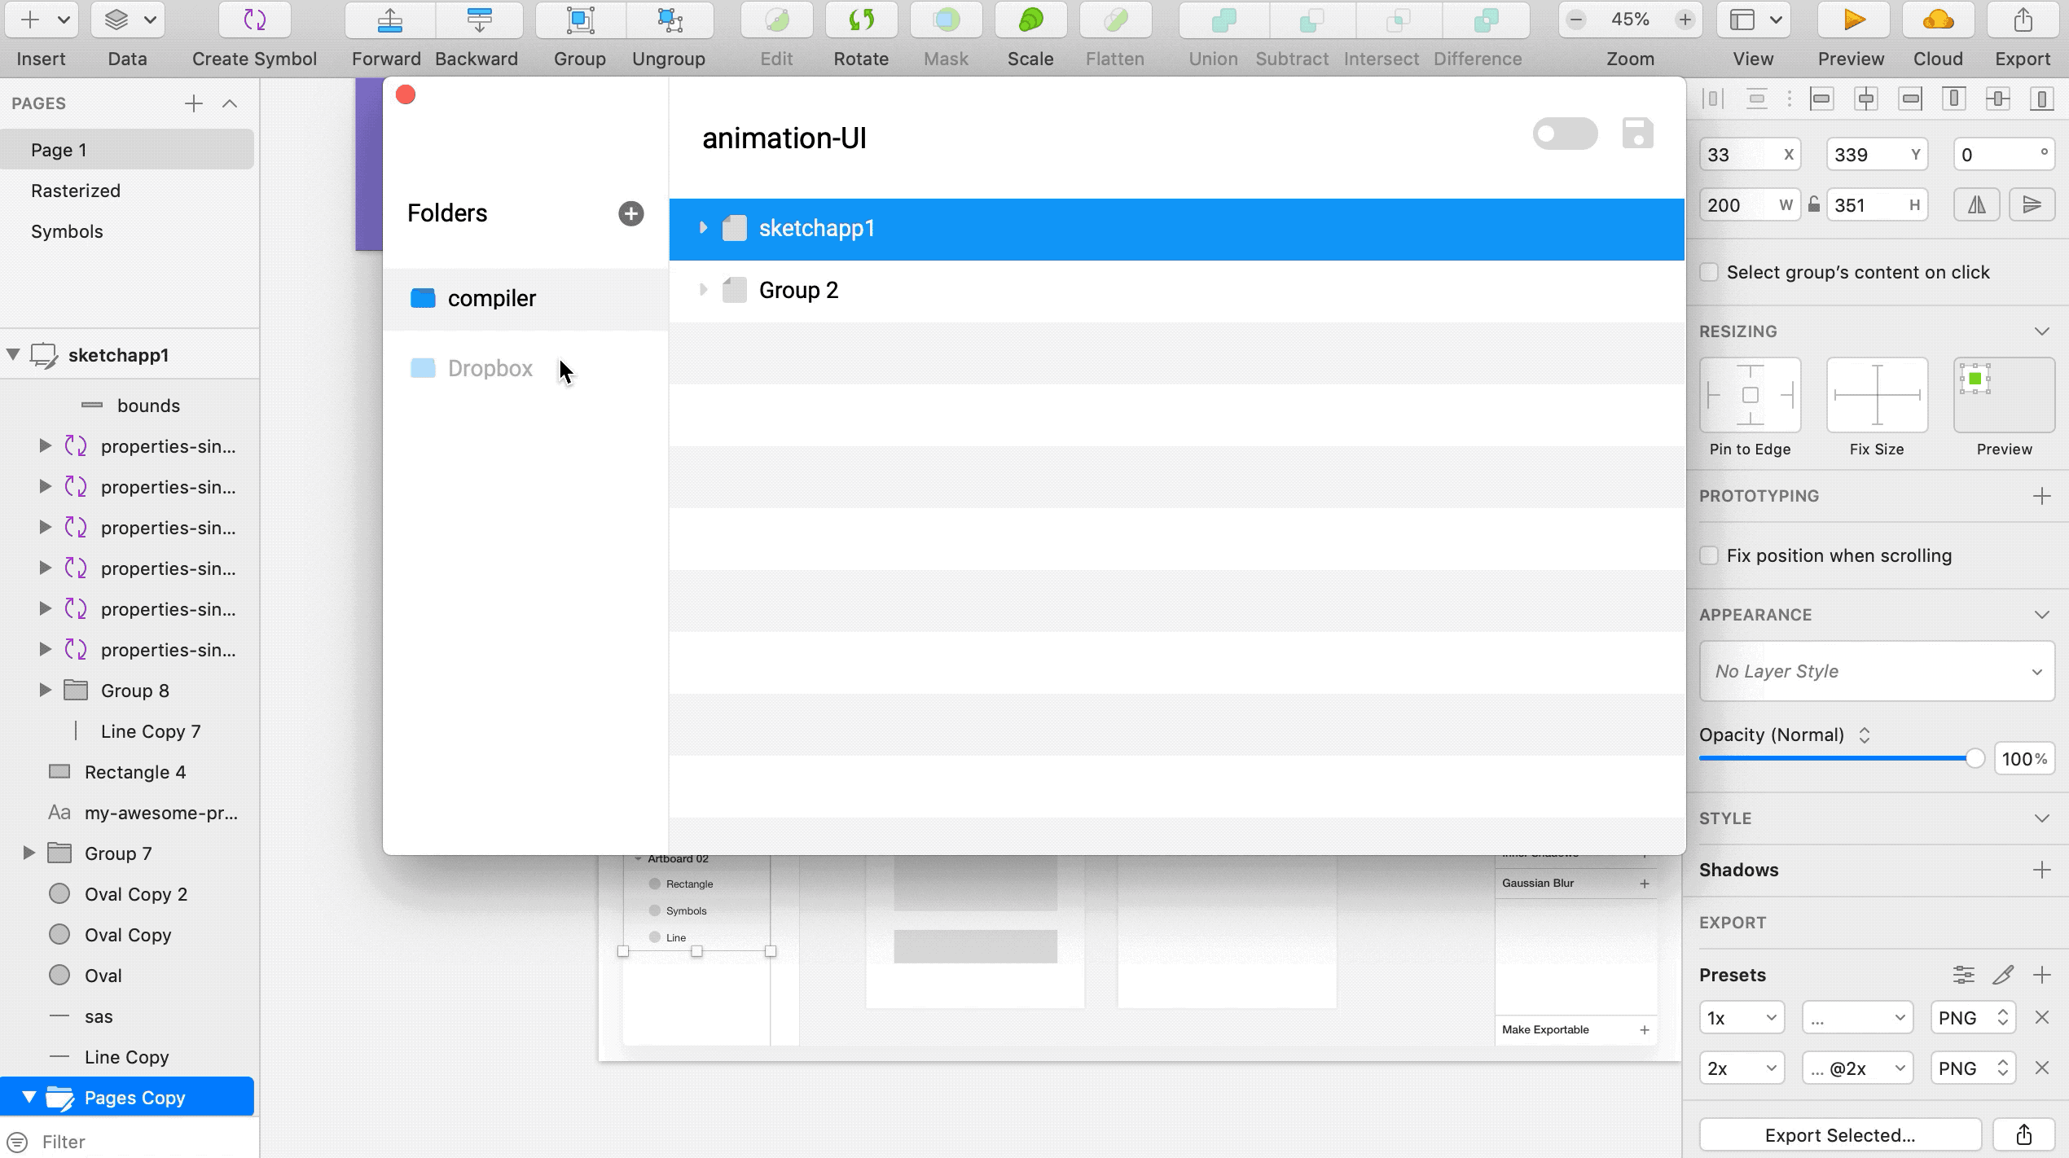Click the Export Selected button

coord(1839,1135)
